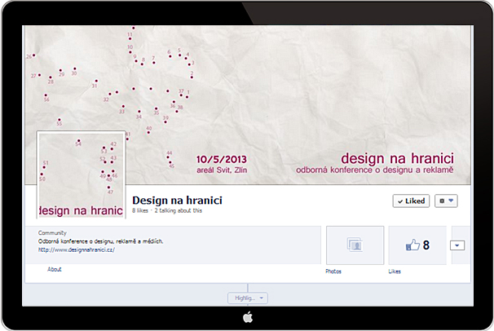Screen dimensions: 494x331
Task: Click the Liked button
Action: [x=411, y=201]
